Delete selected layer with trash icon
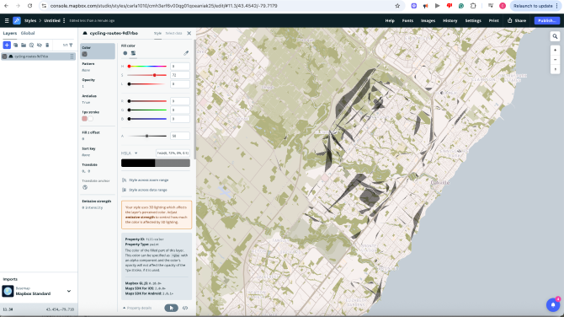This screenshot has width=564, height=317. pyautogui.click(x=47, y=45)
